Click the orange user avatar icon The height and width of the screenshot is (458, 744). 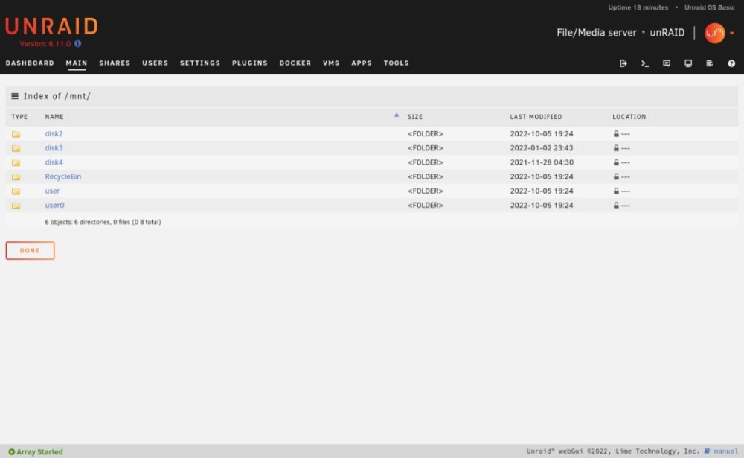point(714,33)
